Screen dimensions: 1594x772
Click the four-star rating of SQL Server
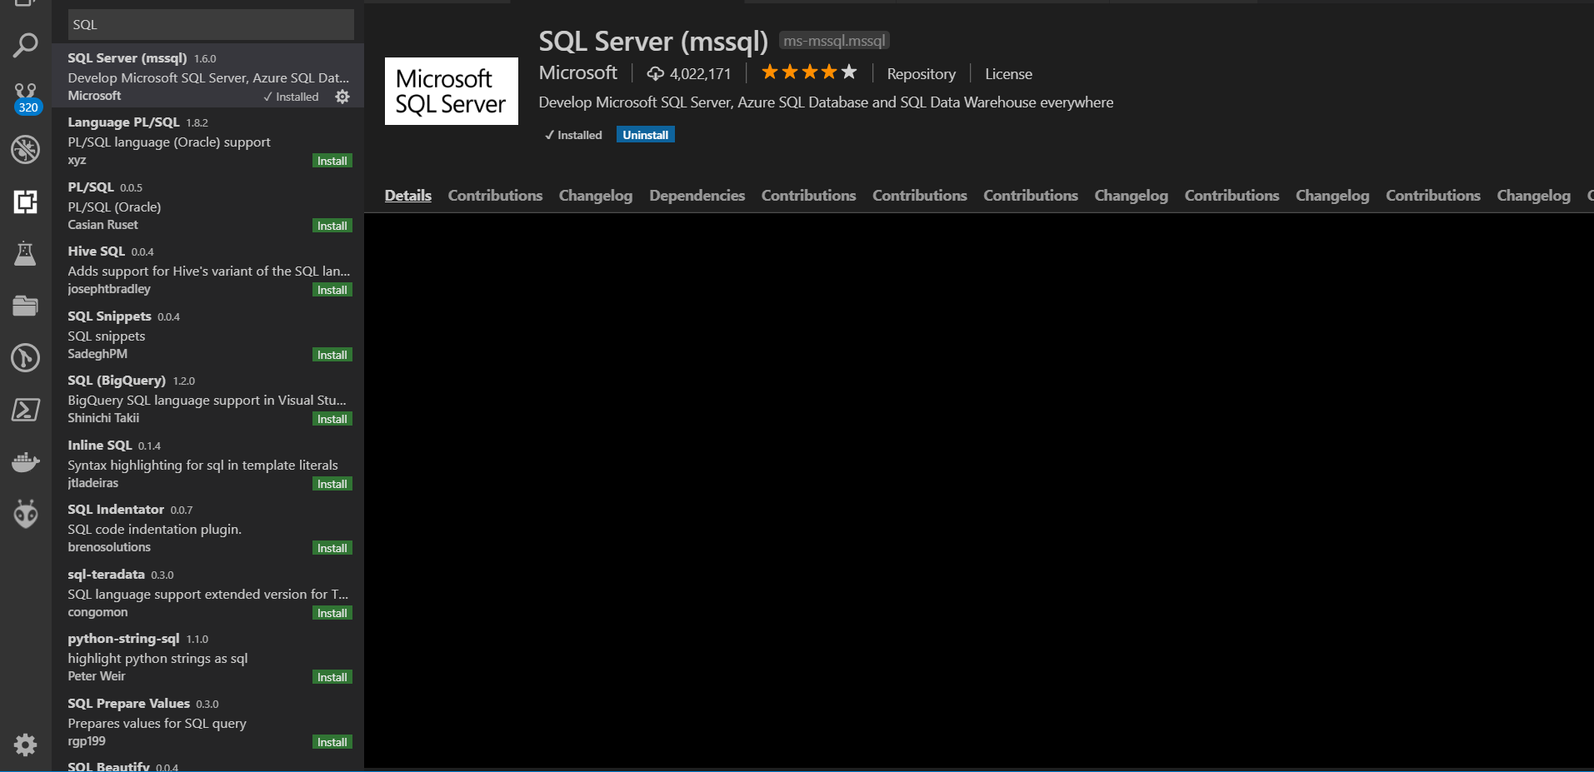(807, 72)
